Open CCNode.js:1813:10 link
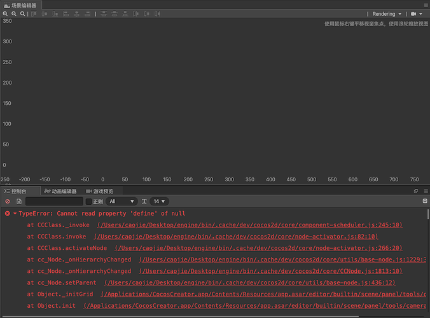The height and width of the screenshot is (318, 430). pyautogui.click(x=271, y=271)
